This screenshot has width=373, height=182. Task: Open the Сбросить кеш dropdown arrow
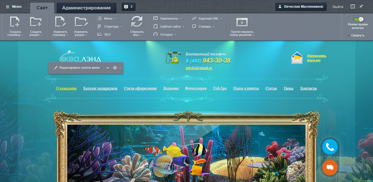pyautogui.click(x=140, y=35)
